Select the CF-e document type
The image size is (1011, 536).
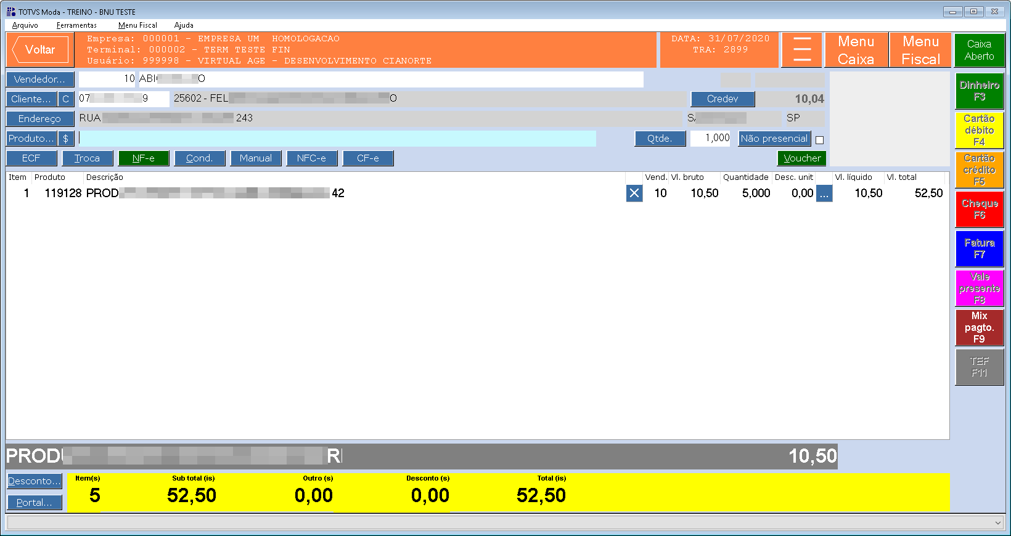[368, 158]
